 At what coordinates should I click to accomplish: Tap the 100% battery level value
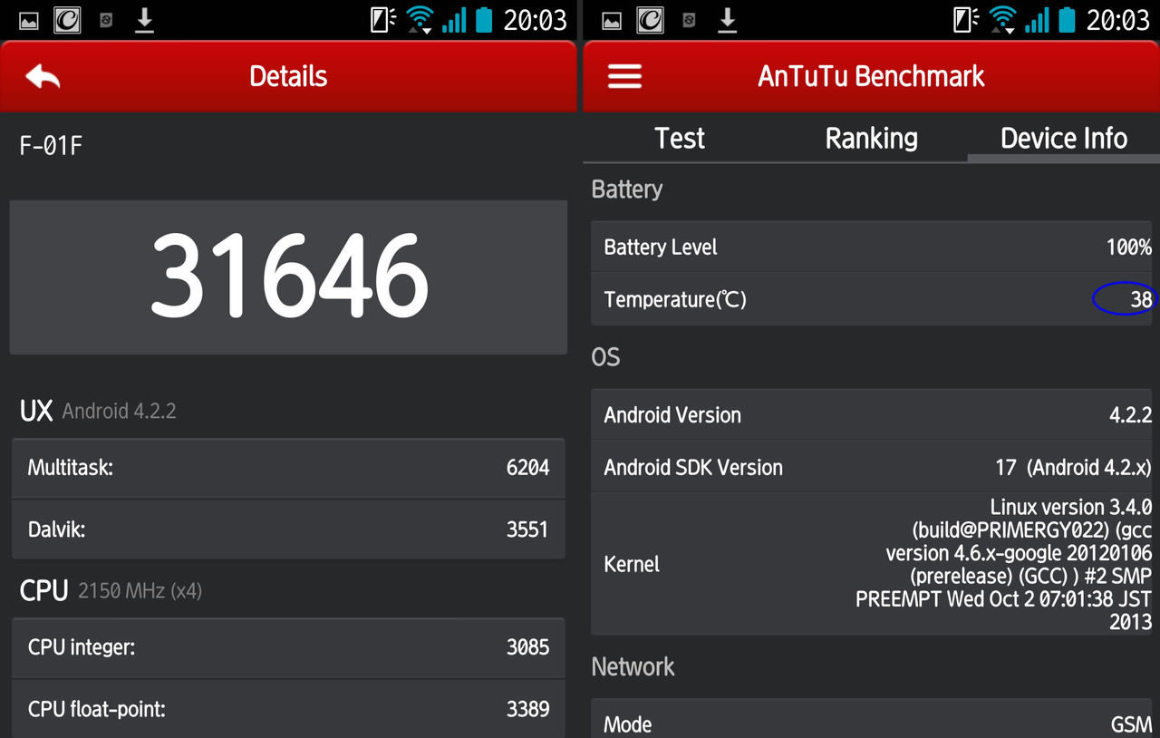click(x=1128, y=248)
